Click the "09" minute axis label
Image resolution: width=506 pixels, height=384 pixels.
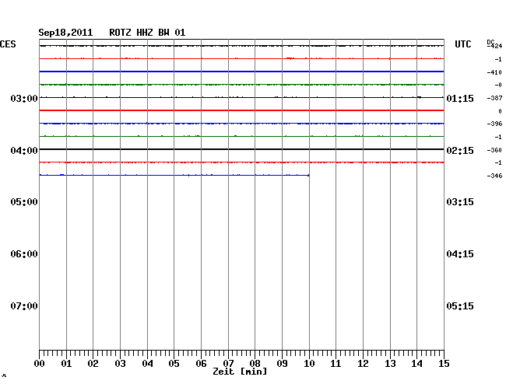(x=282, y=364)
